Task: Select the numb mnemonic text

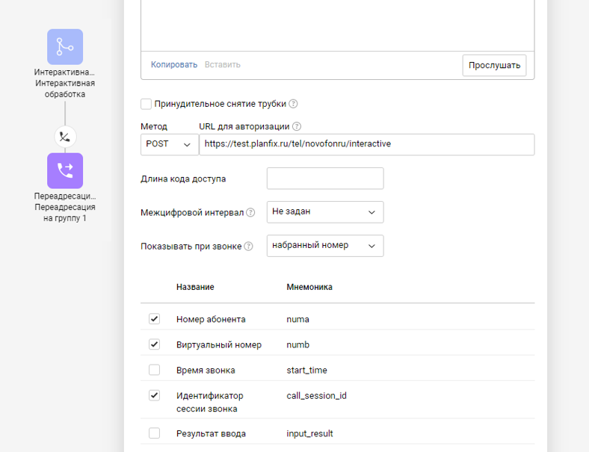Action: [298, 344]
